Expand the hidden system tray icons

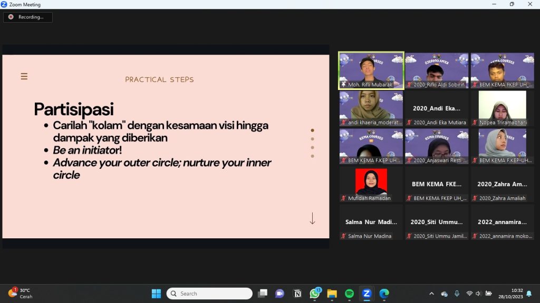pos(431,294)
